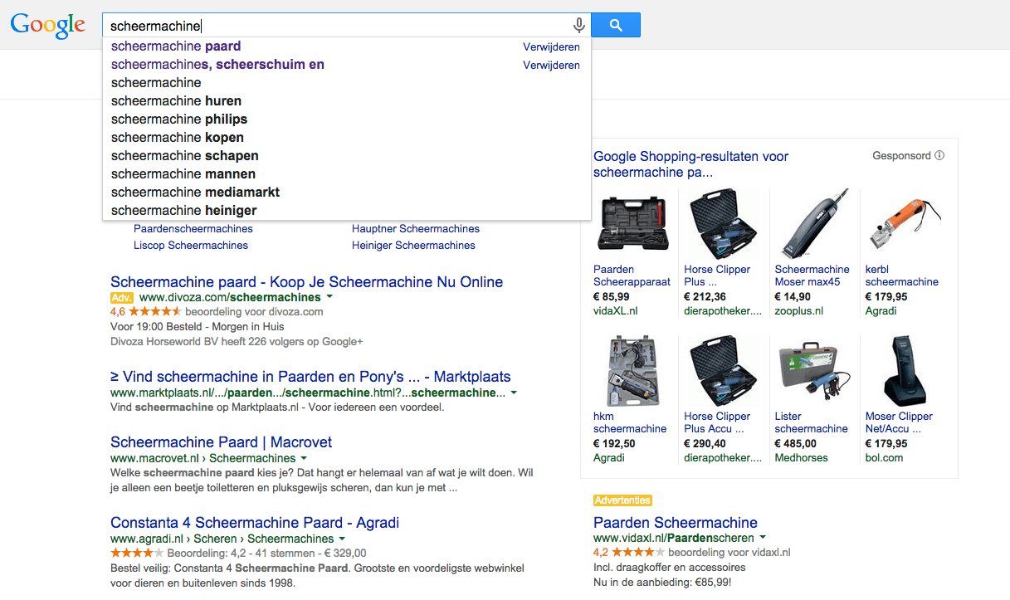
Task: Select suggestion 'scheermachine mediamarkt'
Action: (x=195, y=193)
